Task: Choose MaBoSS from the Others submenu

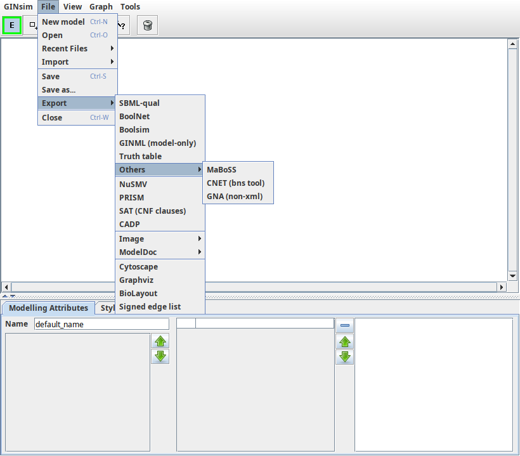Action: pyautogui.click(x=221, y=169)
